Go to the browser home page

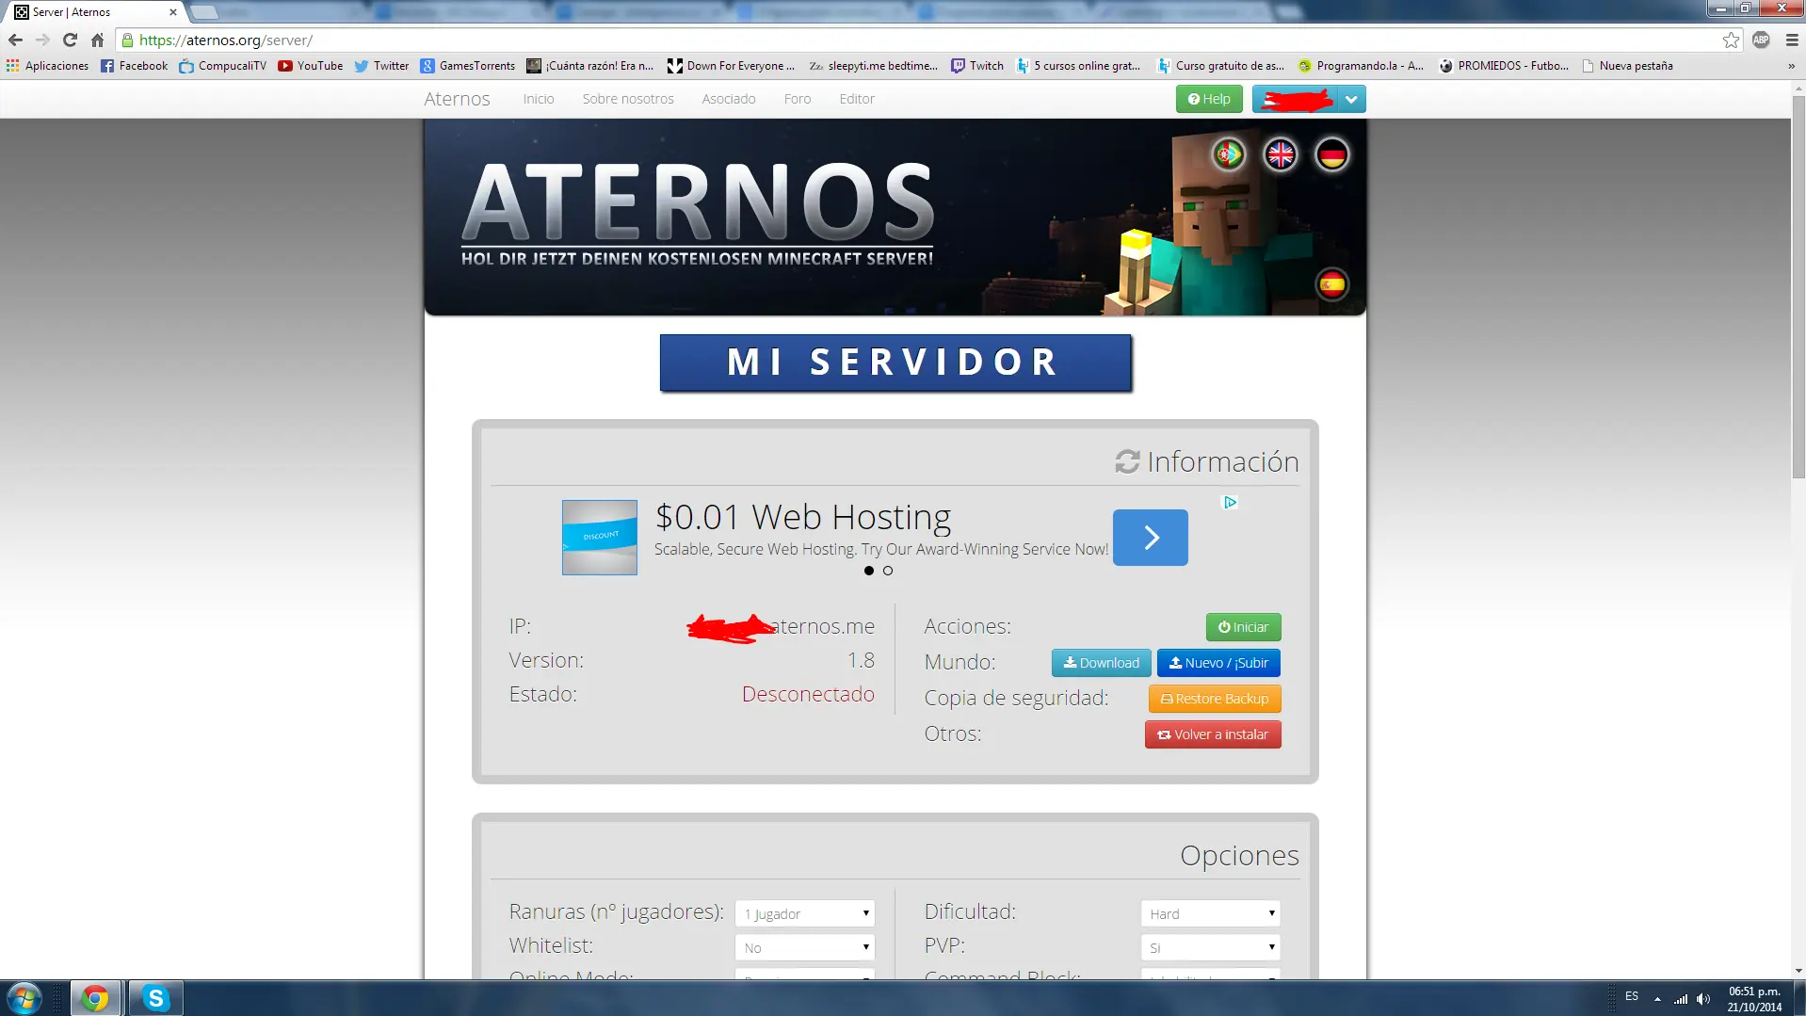click(x=97, y=40)
